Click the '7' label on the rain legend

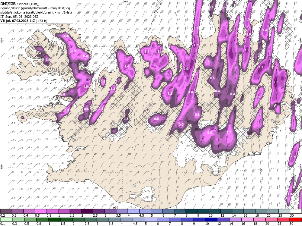pyautogui.click(x=170, y=224)
